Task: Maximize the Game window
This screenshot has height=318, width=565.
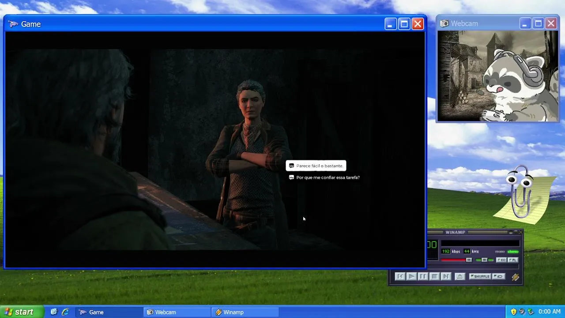Action: click(x=404, y=24)
